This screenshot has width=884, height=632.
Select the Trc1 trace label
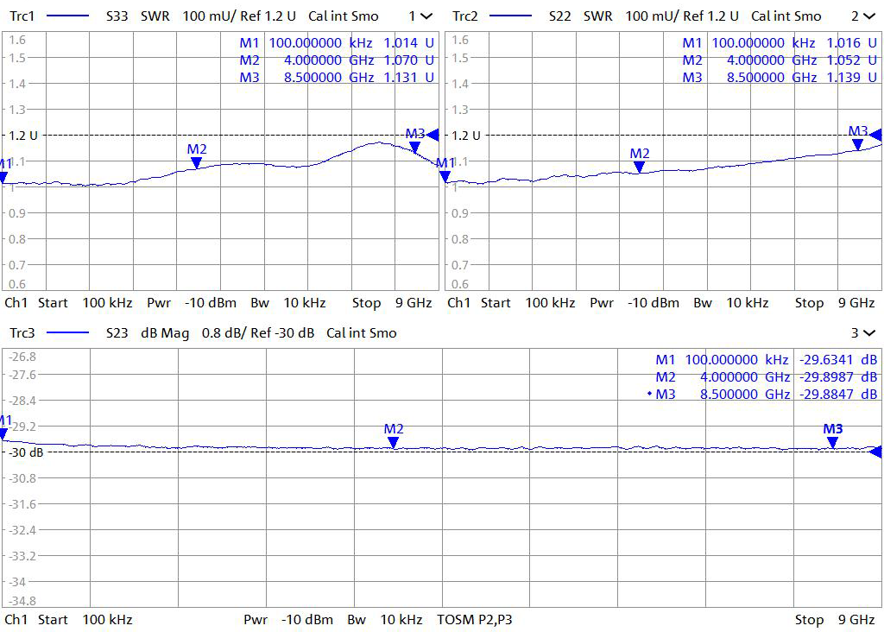point(20,16)
